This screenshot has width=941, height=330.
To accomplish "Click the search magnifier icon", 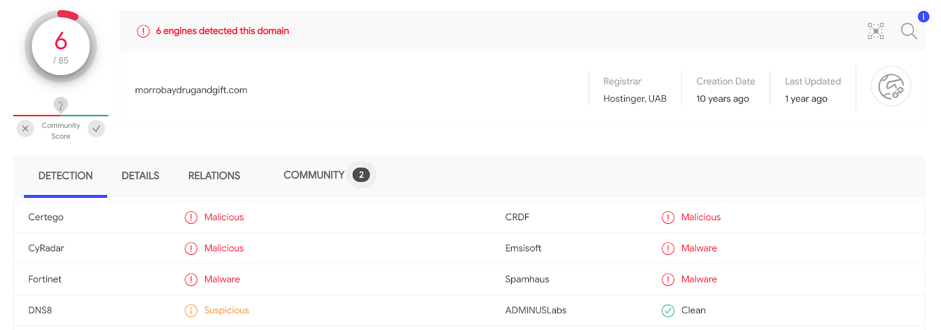I will click(909, 31).
